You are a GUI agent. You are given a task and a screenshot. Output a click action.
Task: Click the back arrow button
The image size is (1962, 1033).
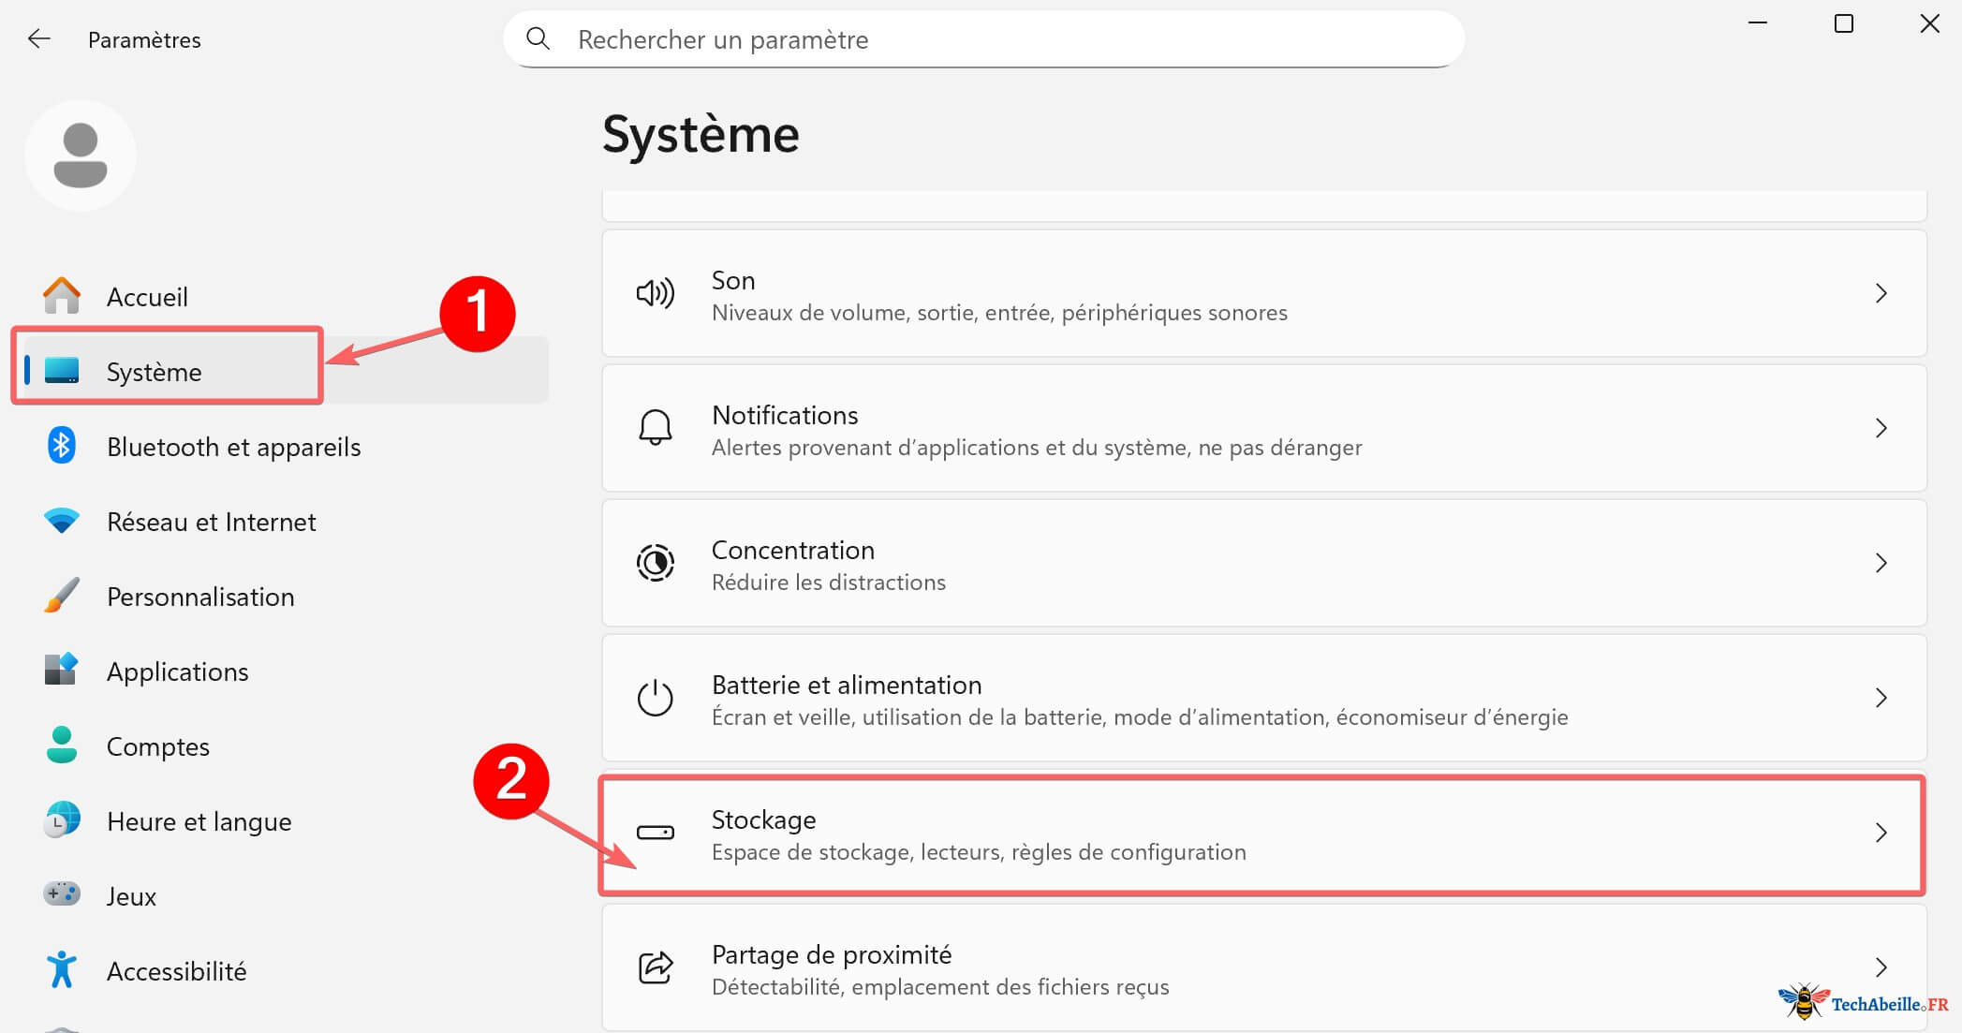[38, 38]
